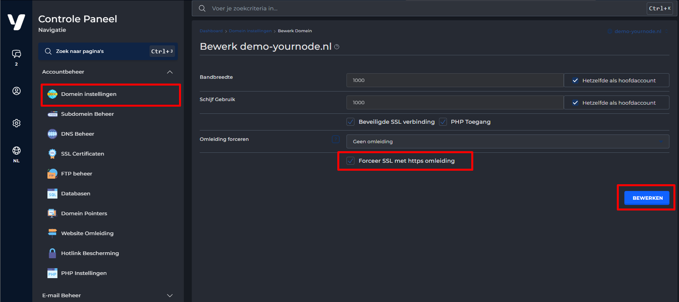Screen dimensions: 679x302
Task: Click the magnifier icon in top search bar
Action: [202, 8]
